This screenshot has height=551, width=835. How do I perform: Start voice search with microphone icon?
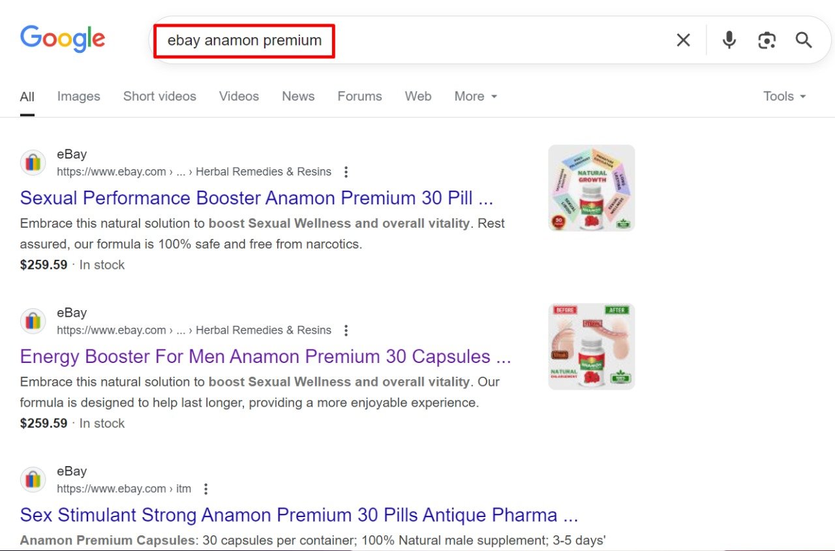[x=729, y=40]
